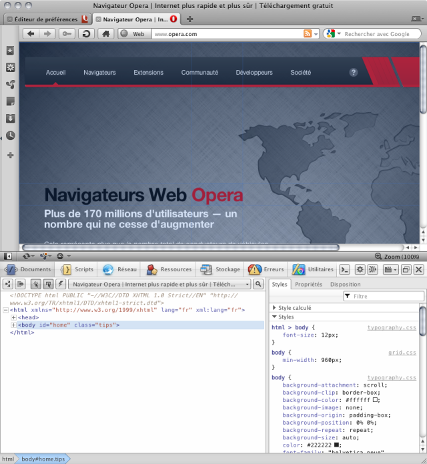Add a panel with sidebar plus icon

coord(11,155)
